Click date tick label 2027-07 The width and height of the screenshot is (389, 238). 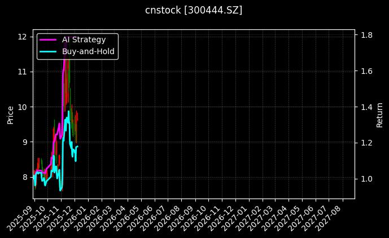(x=314, y=218)
